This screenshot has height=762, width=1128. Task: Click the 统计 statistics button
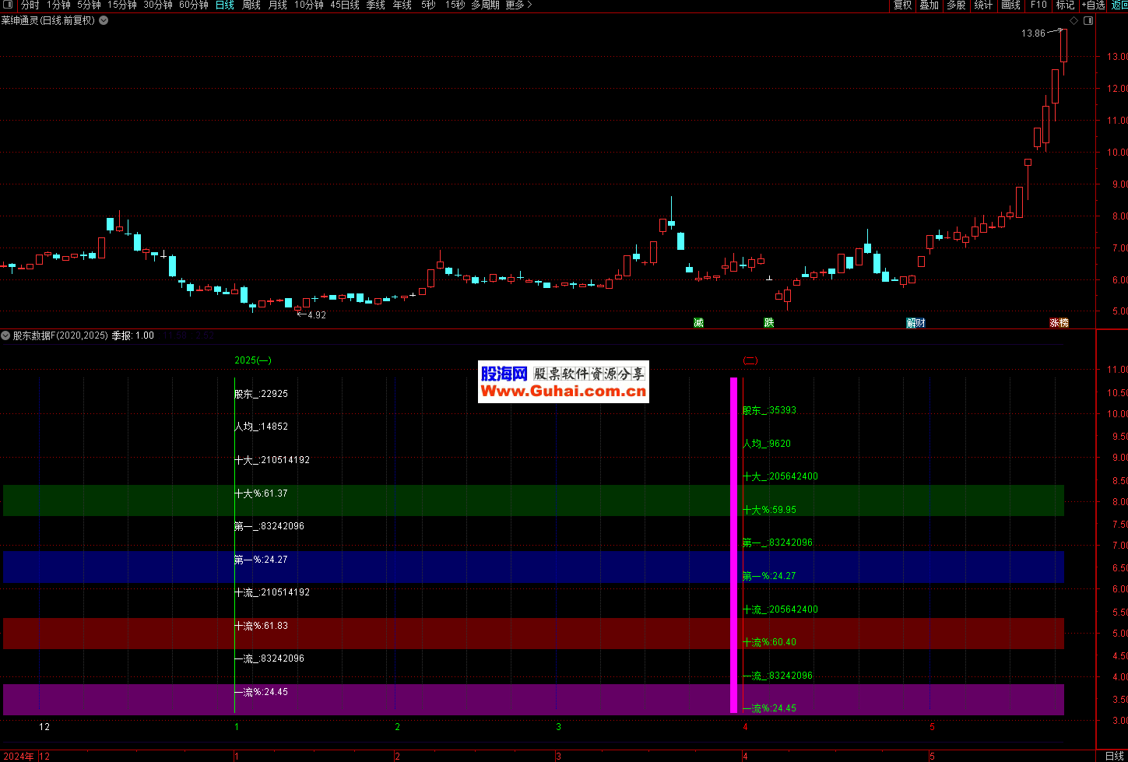(x=983, y=5)
